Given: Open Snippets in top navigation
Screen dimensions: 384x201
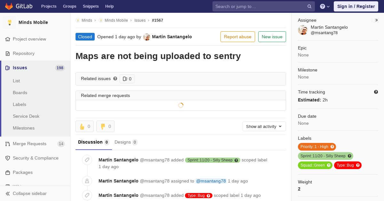Looking at the screenshot, I should (x=91, y=6).
